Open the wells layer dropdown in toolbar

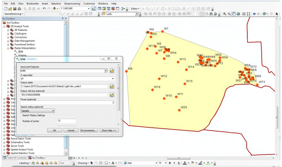pyautogui.click(x=137, y=14)
